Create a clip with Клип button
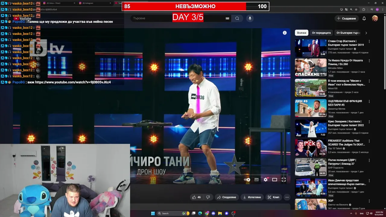386x217 pixels. click(x=273, y=197)
